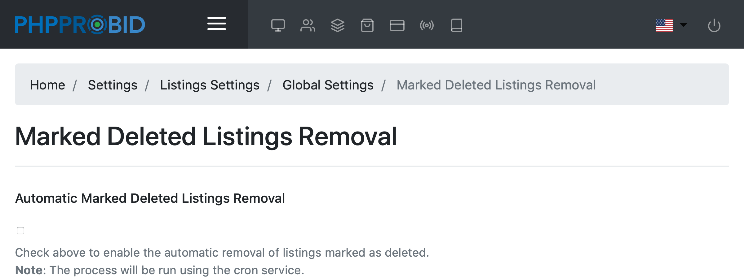Click Automatic Marked Deleted Listings Removal label

[150, 198]
